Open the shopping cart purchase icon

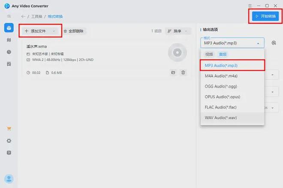(x=9, y=129)
